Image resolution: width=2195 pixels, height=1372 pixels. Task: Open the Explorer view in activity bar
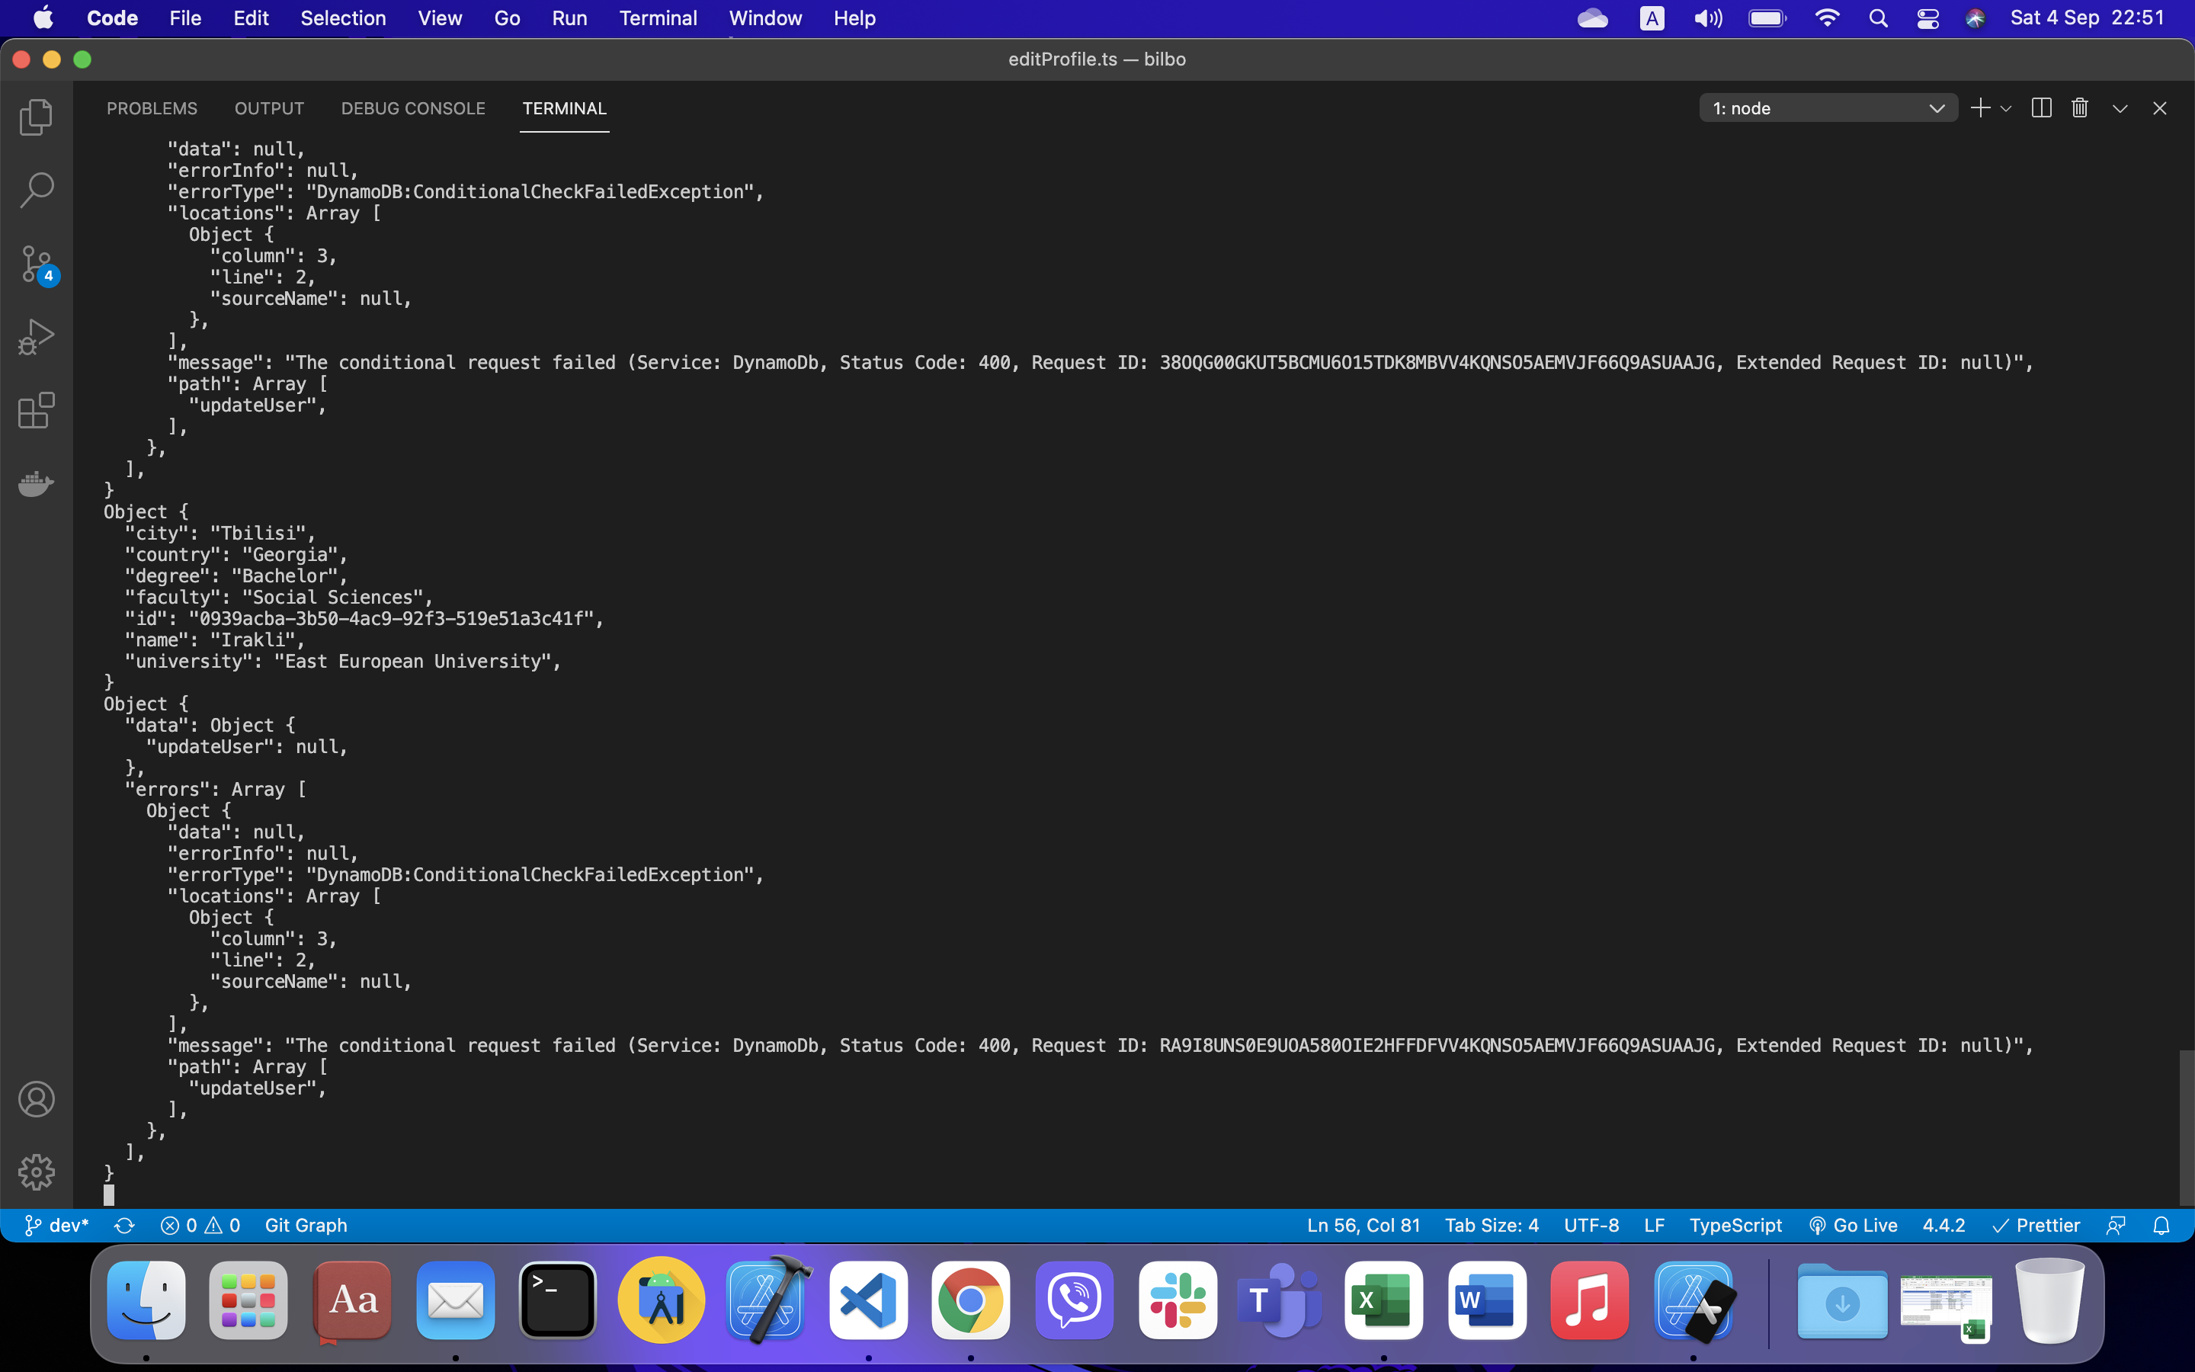tap(37, 117)
